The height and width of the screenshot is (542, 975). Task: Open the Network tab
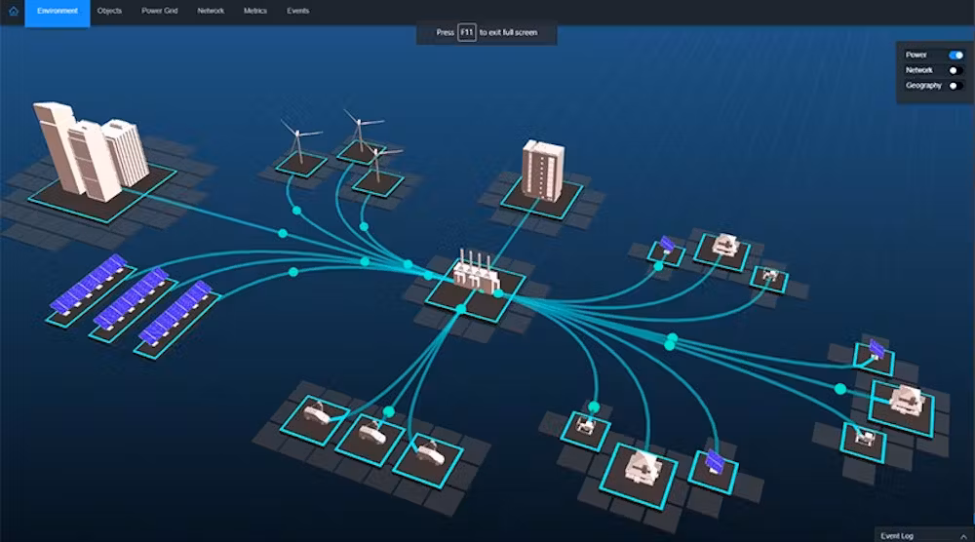(211, 11)
